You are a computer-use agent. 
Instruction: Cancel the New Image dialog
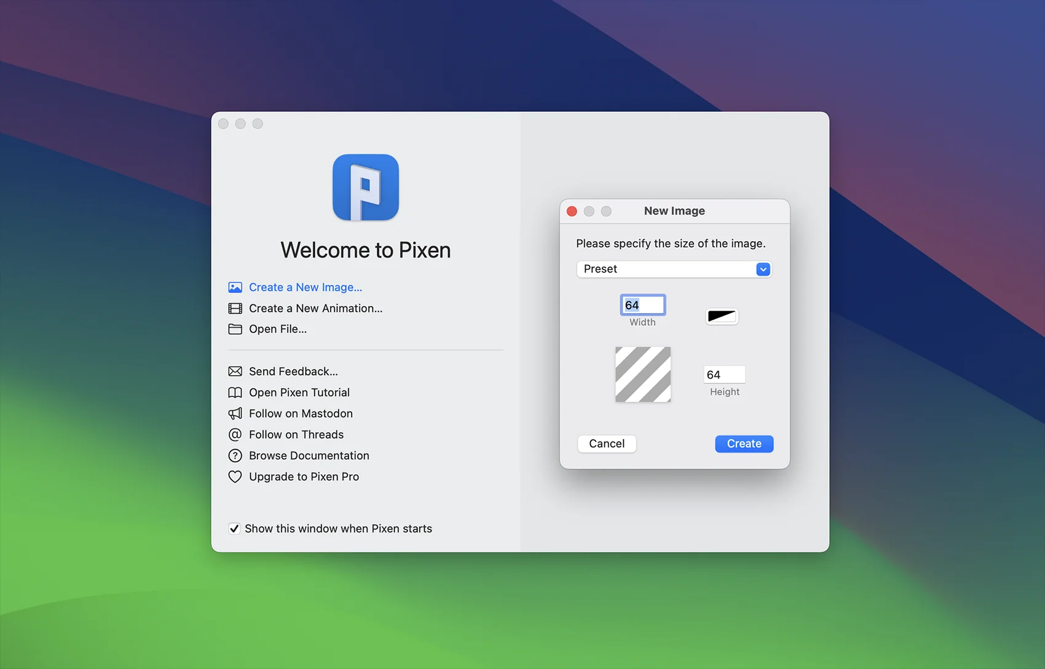pos(607,444)
